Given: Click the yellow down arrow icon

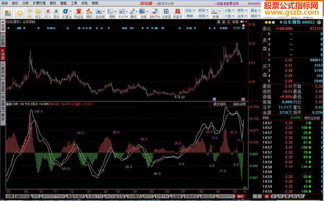Looking at the screenshot, I should tap(30, 16).
